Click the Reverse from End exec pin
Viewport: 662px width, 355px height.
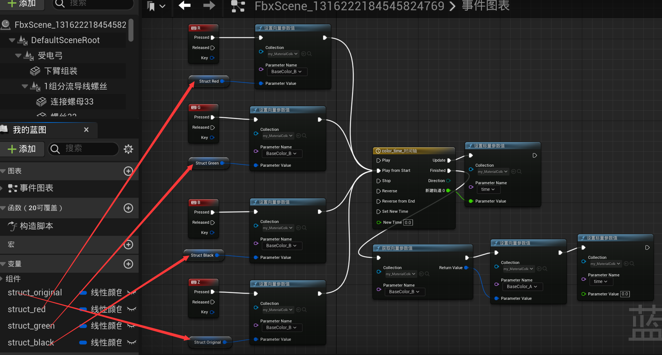pyautogui.click(x=379, y=201)
